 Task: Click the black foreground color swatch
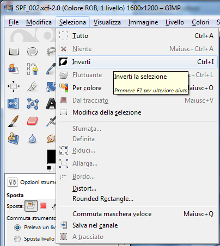coord(51,156)
